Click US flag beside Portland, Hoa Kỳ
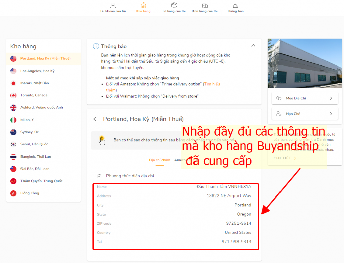This screenshot has height=263, width=344. 13,58
